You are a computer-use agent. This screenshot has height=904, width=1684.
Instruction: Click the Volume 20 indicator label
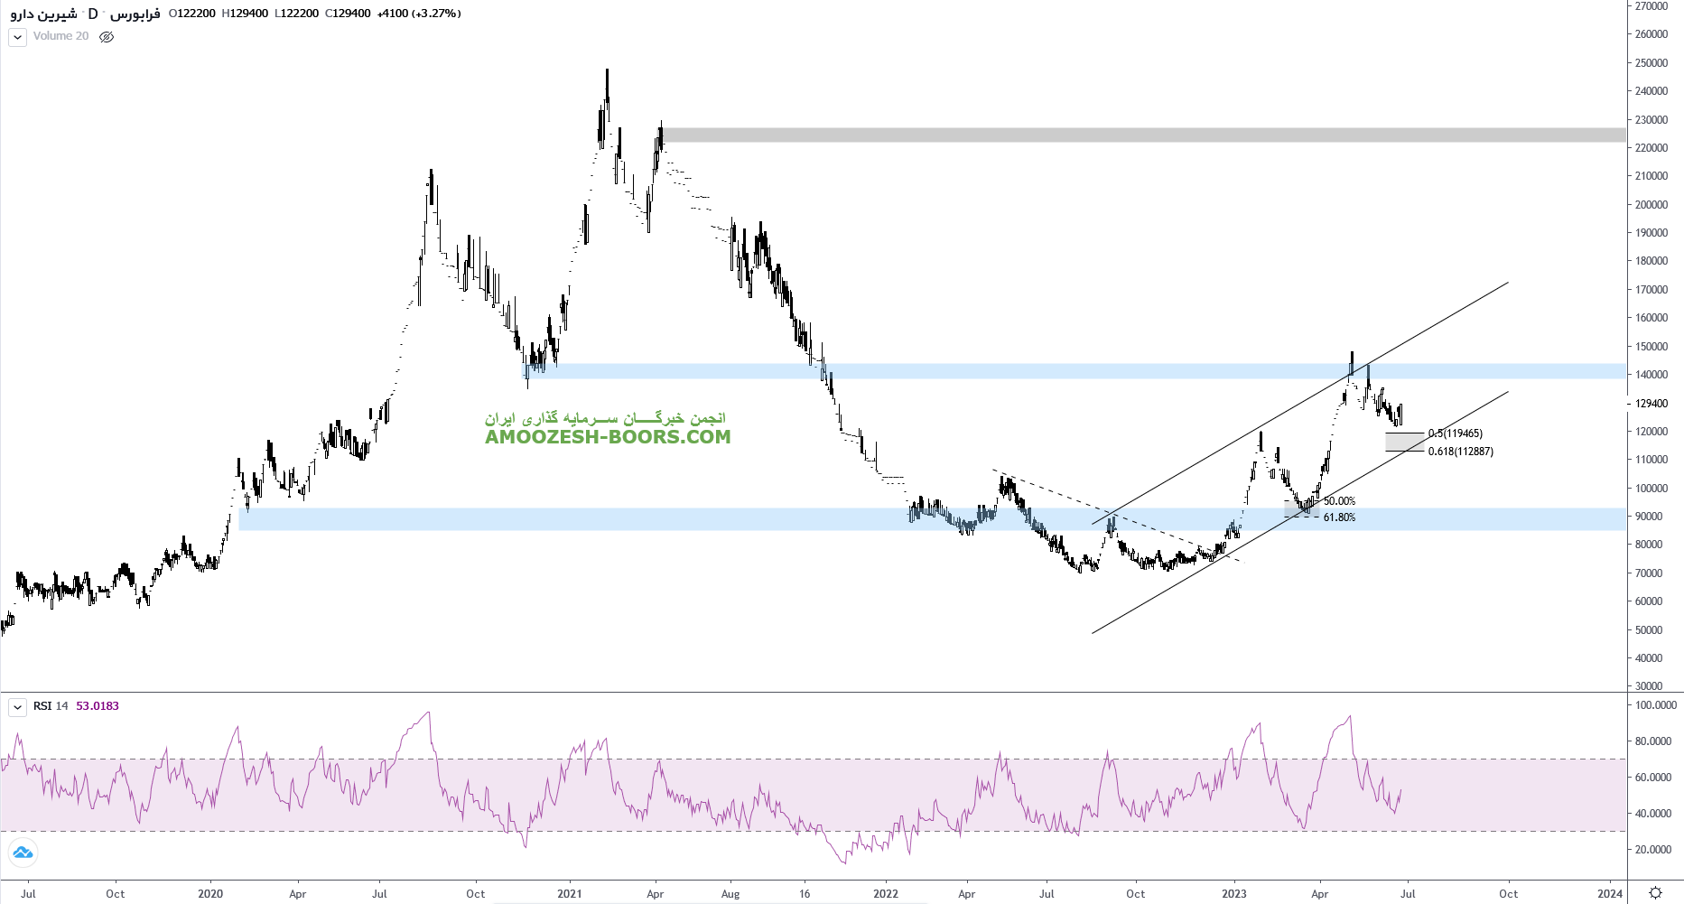point(60,36)
